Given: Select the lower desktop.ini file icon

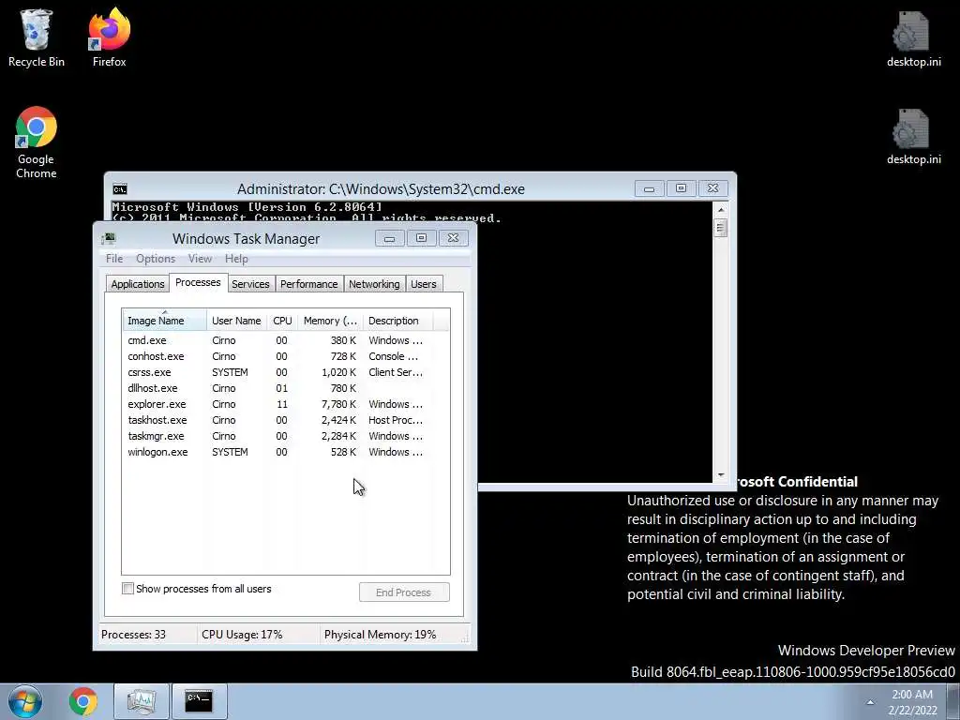Looking at the screenshot, I should pyautogui.click(x=913, y=136).
